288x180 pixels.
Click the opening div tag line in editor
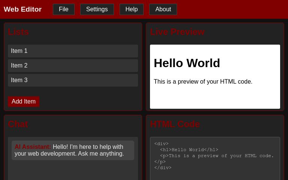tap(162, 144)
